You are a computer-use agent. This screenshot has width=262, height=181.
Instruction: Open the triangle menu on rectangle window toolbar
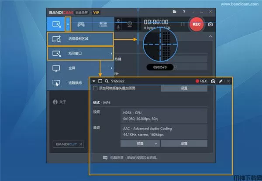click(94, 81)
